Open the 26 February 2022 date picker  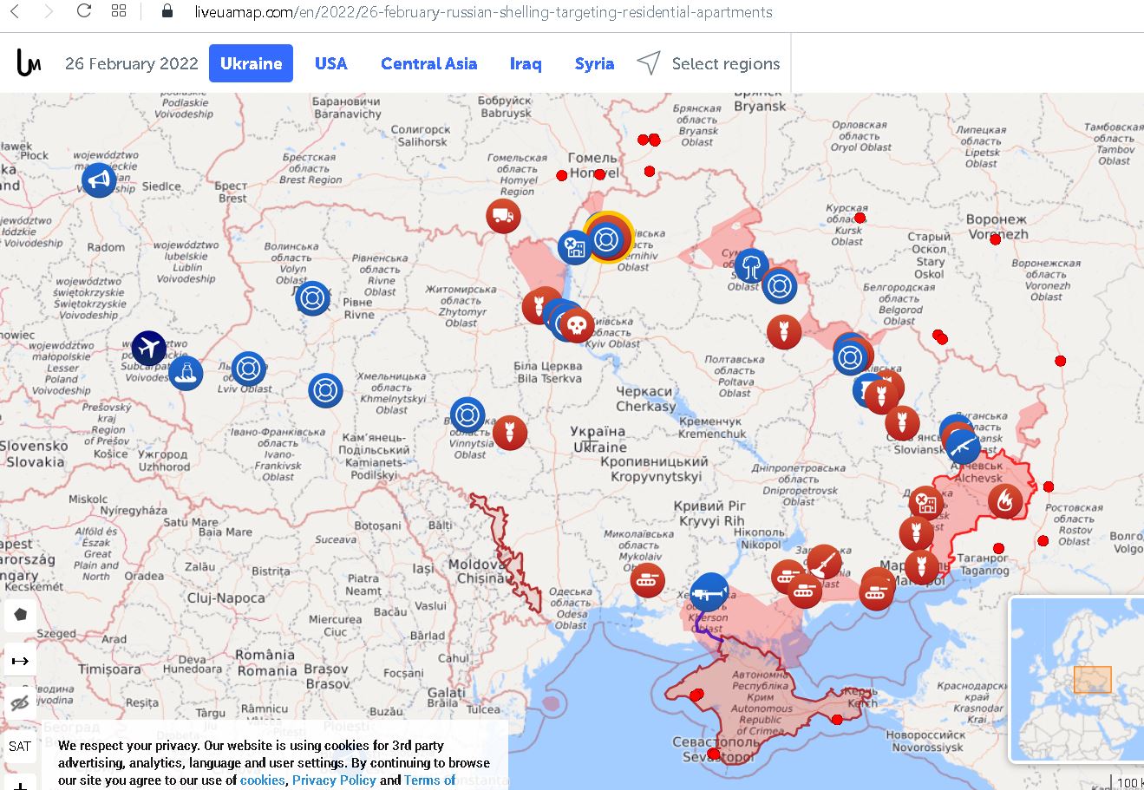132,63
